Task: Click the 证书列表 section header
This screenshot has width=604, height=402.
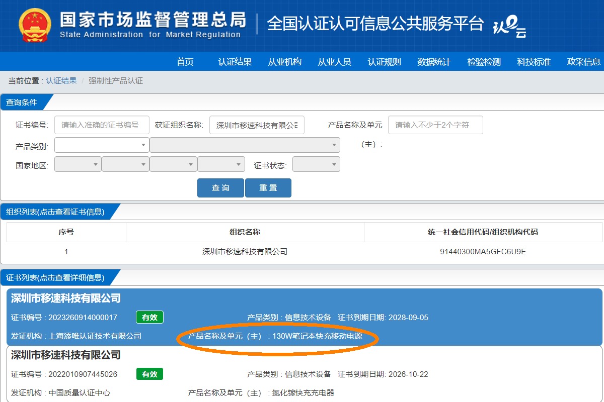Action: (55, 277)
